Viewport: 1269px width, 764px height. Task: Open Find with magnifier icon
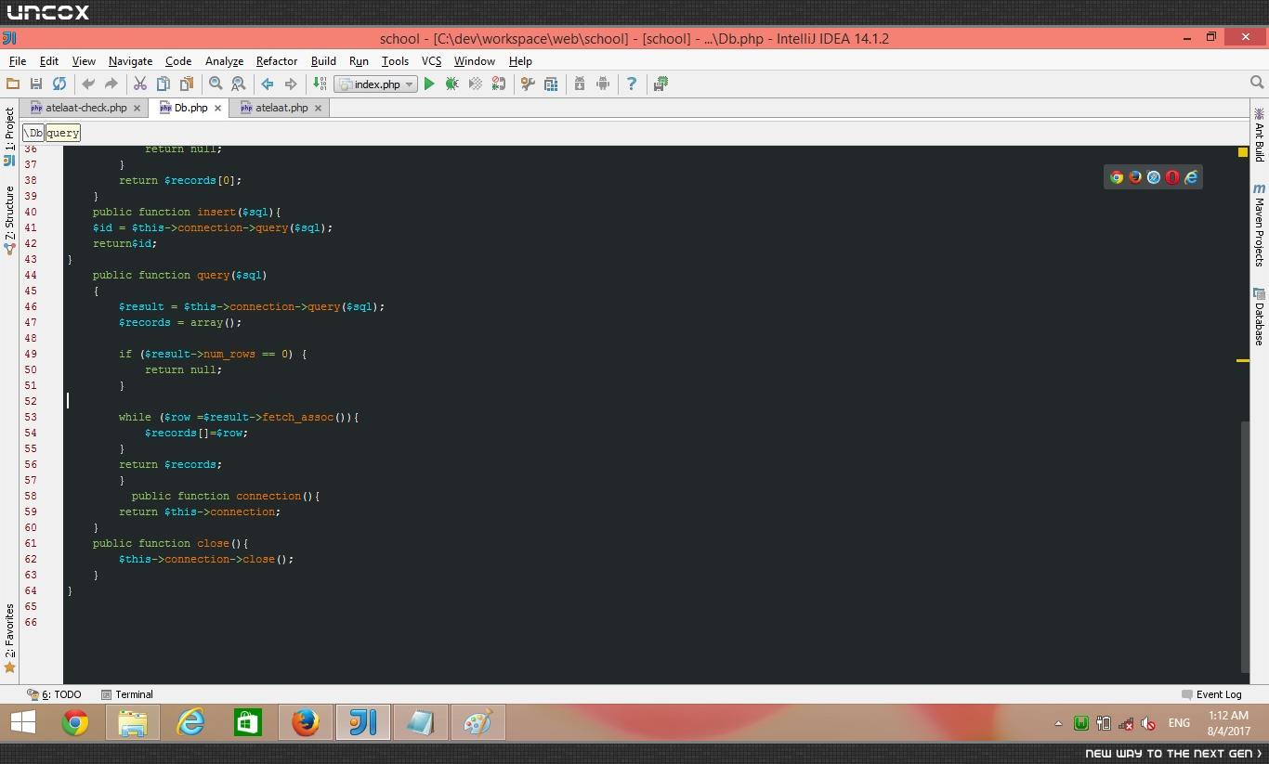(216, 84)
